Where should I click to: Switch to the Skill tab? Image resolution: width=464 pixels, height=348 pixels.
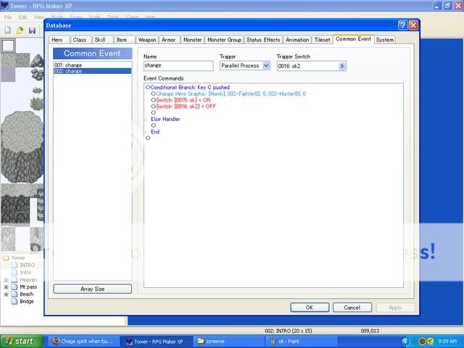pos(100,40)
